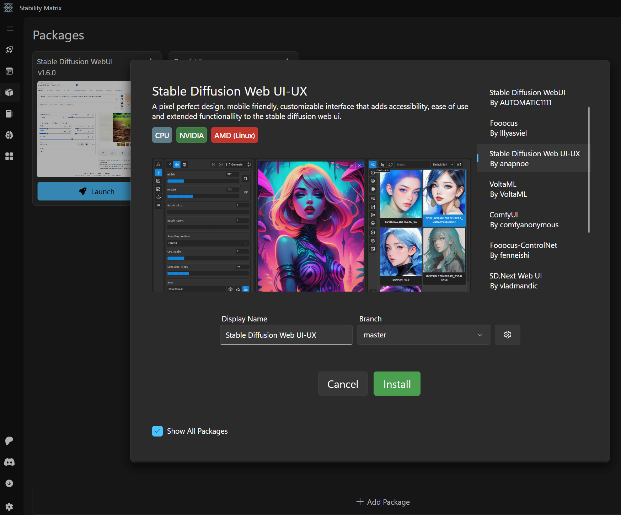The height and width of the screenshot is (515, 621).
Task: Click the AMD (Linux) compatibility badge
Action: (x=235, y=135)
